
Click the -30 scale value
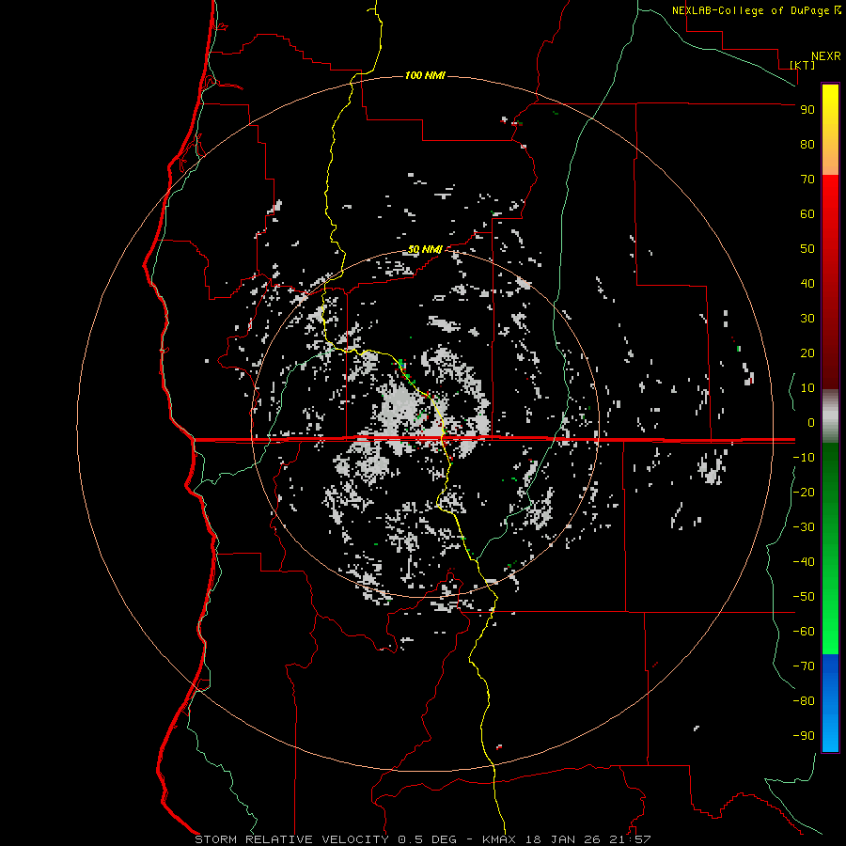coord(804,527)
